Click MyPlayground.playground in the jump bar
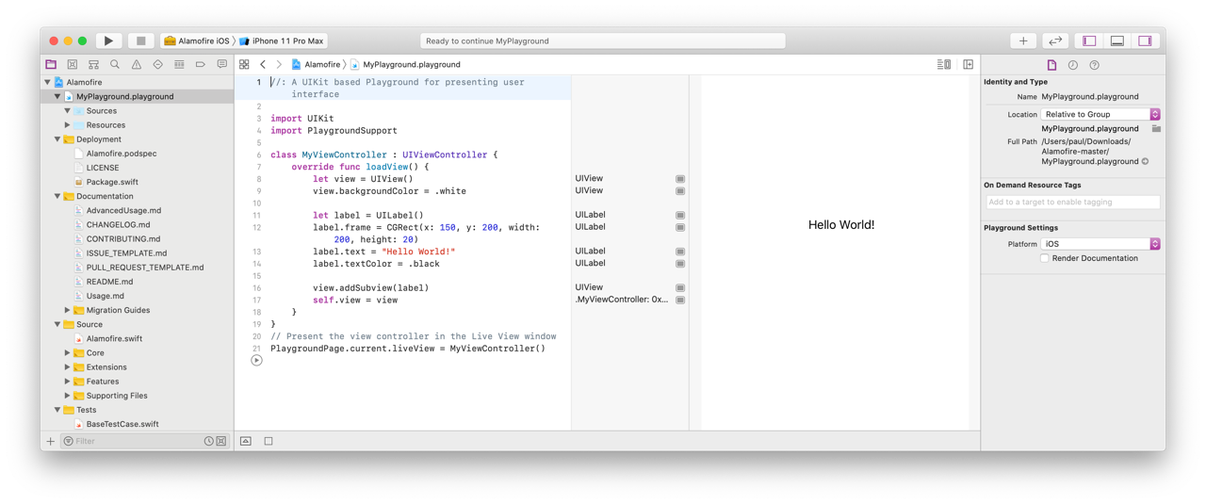1206x504 pixels. coord(405,64)
